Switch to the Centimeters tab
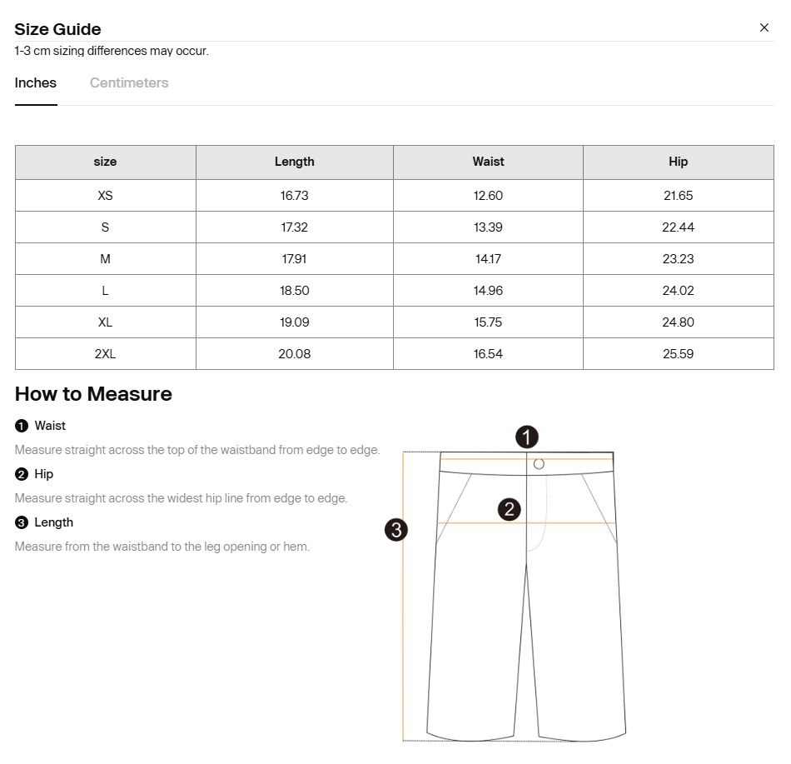The image size is (791, 764). (129, 82)
